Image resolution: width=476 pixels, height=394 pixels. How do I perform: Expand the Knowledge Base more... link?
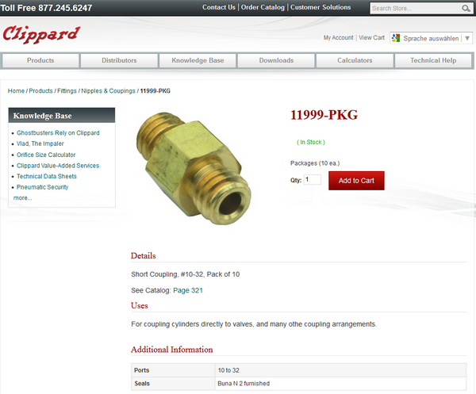pos(22,197)
